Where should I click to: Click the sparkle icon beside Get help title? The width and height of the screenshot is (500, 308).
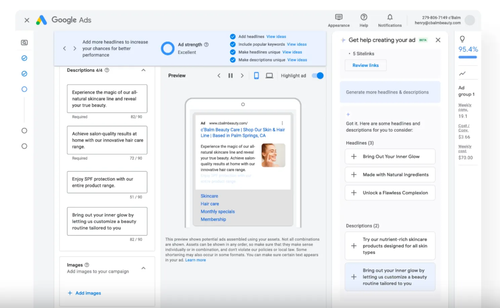coord(343,40)
